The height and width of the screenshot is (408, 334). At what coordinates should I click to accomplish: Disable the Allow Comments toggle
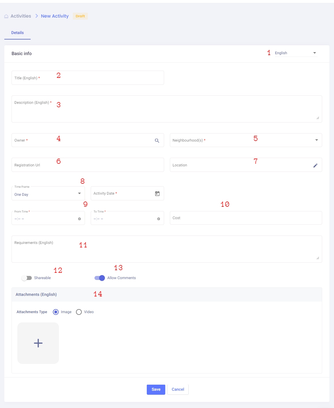(100, 278)
